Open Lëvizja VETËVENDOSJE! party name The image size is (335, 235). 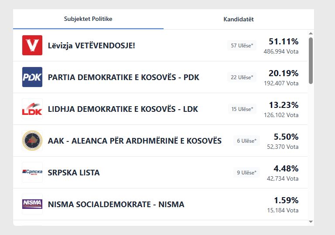92,45
